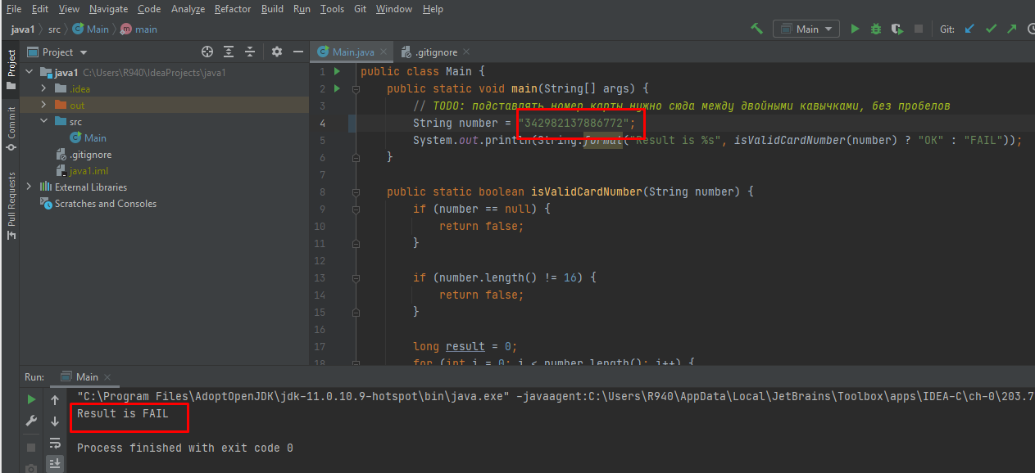Click the run gutter arrow on line 2
Screen dimensions: 1035x473
click(337, 88)
